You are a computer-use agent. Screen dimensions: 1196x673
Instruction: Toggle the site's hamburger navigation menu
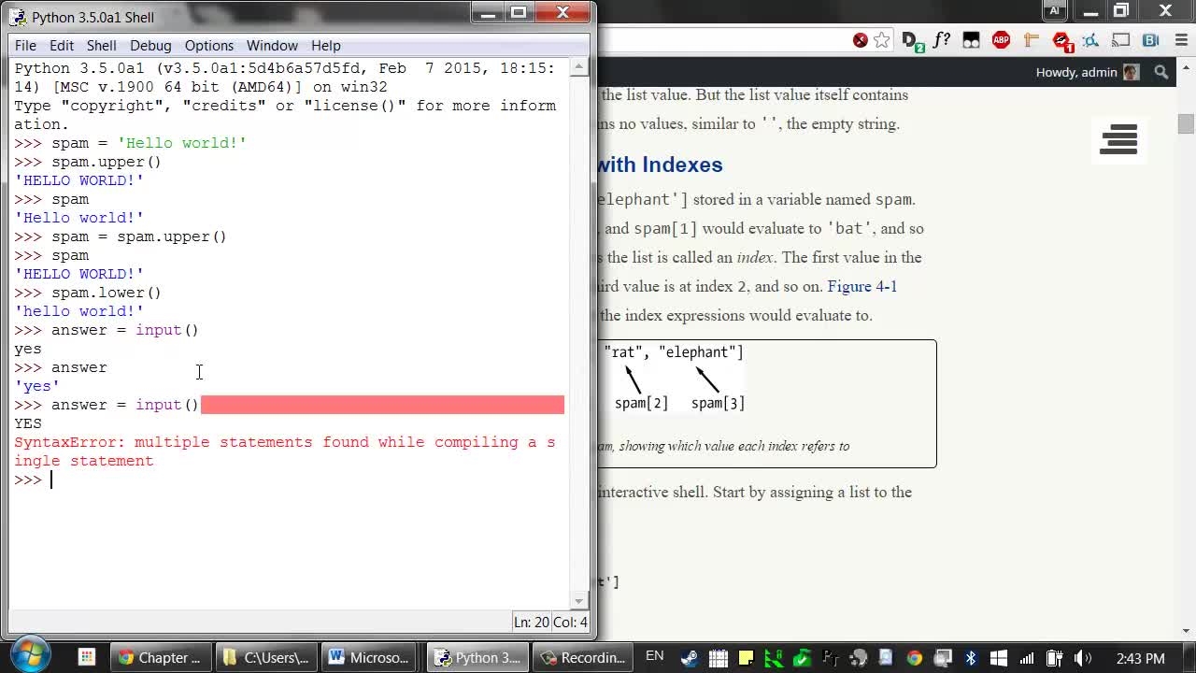[x=1118, y=139]
